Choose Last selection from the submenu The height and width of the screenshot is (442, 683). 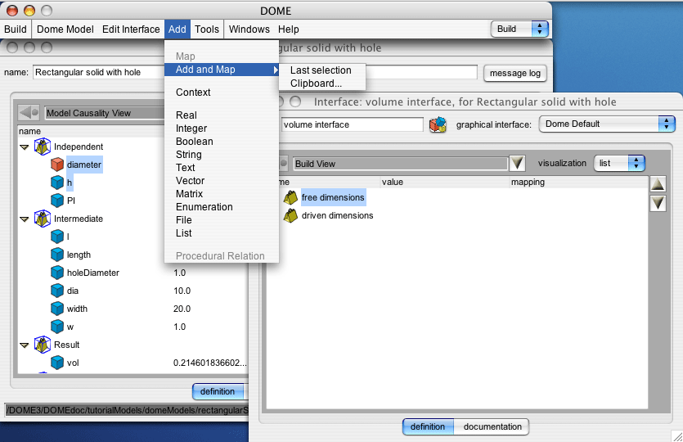(322, 70)
